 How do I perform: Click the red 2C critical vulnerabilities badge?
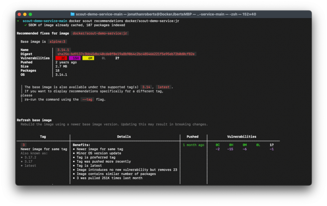[x=62, y=58]
